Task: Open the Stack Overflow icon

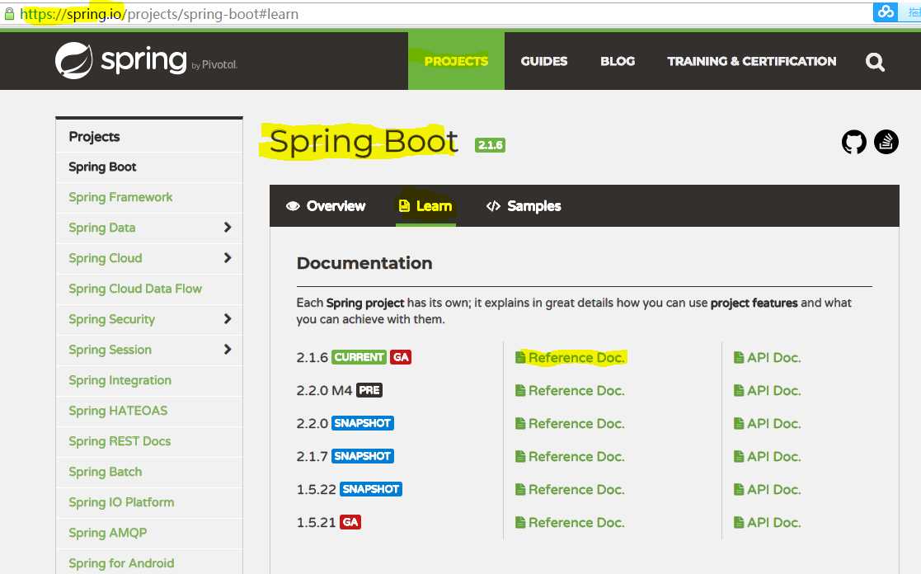Action: (x=886, y=142)
